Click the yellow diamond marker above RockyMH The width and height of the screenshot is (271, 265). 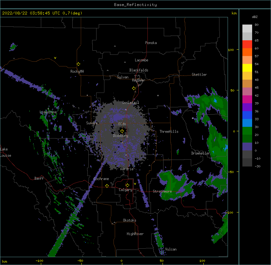(x=78, y=64)
